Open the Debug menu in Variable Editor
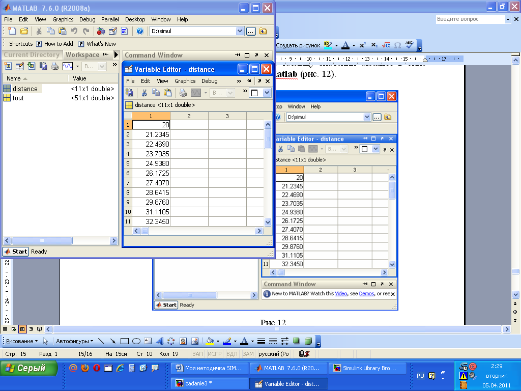 (x=209, y=81)
